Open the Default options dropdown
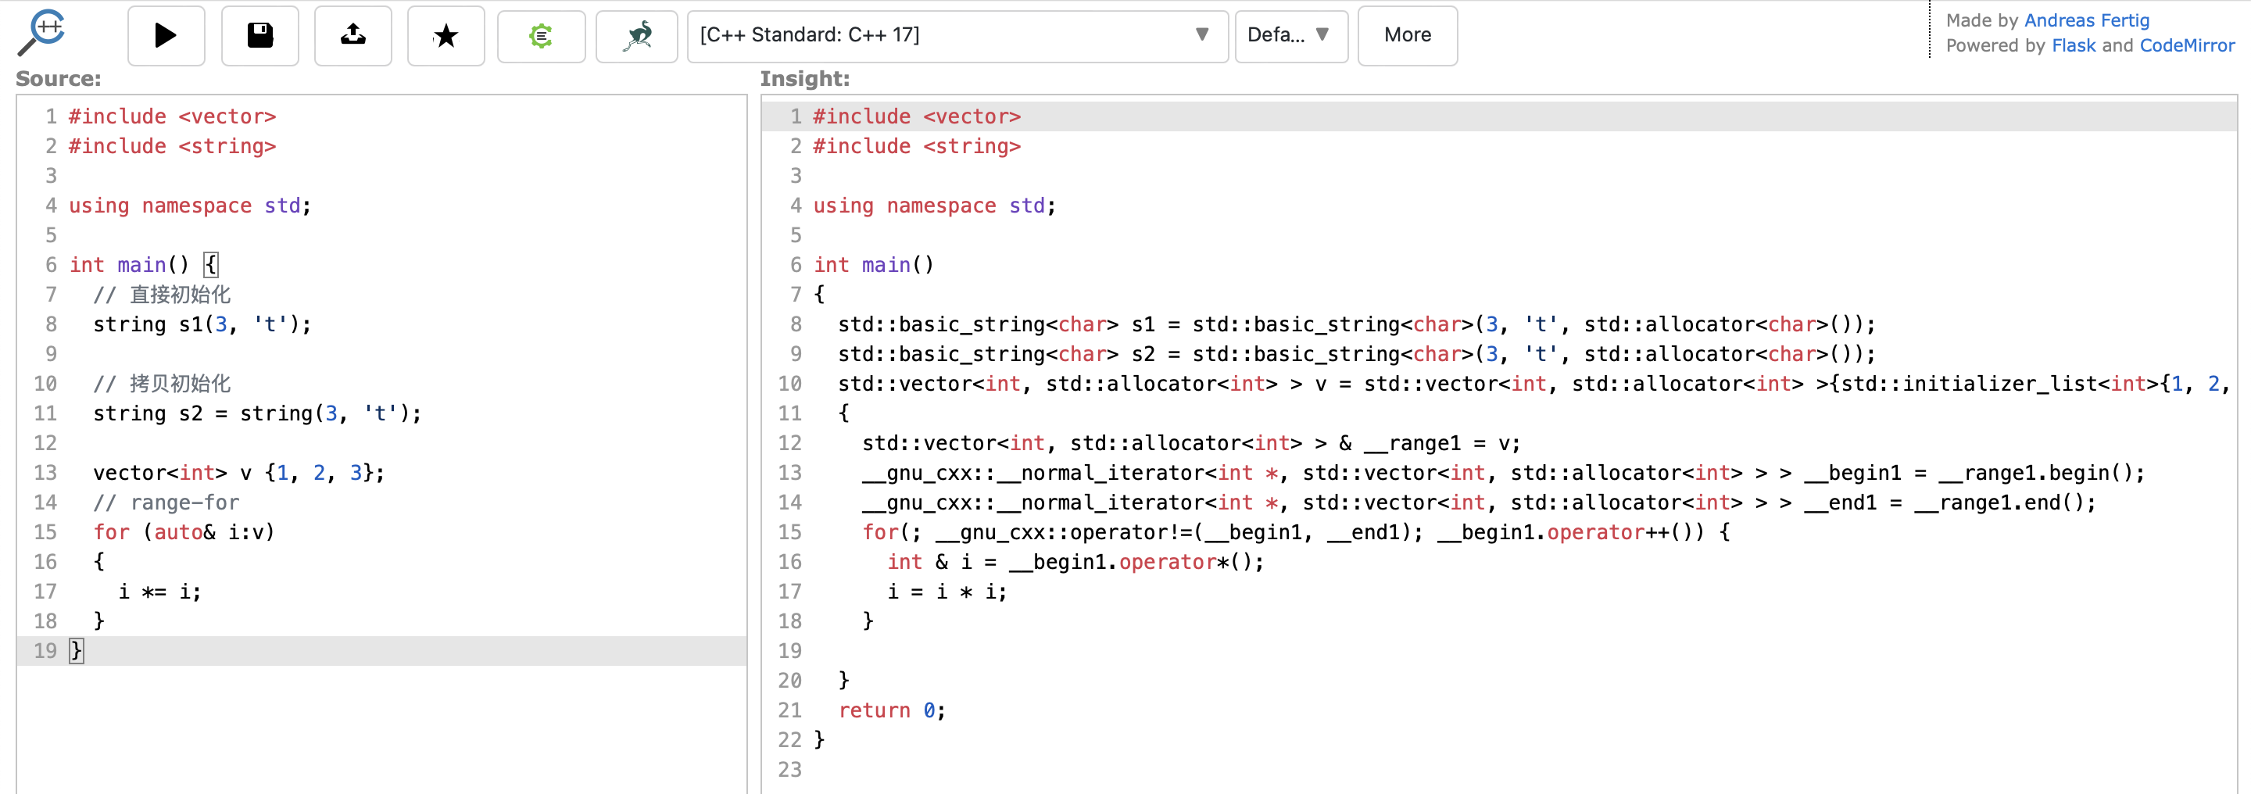The width and height of the screenshot is (2251, 794). 1290,36
